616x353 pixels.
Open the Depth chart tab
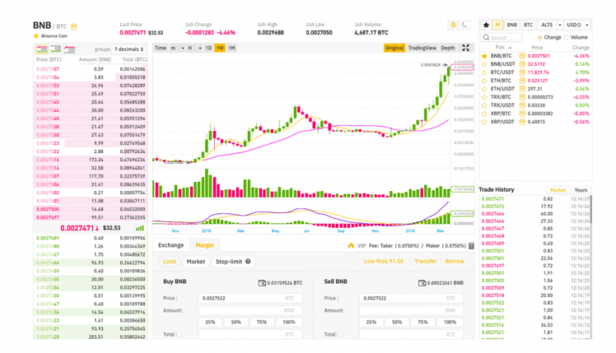pos(448,48)
